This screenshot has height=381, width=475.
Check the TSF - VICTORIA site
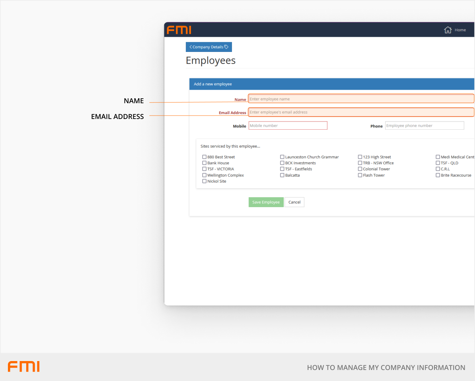pyautogui.click(x=204, y=169)
